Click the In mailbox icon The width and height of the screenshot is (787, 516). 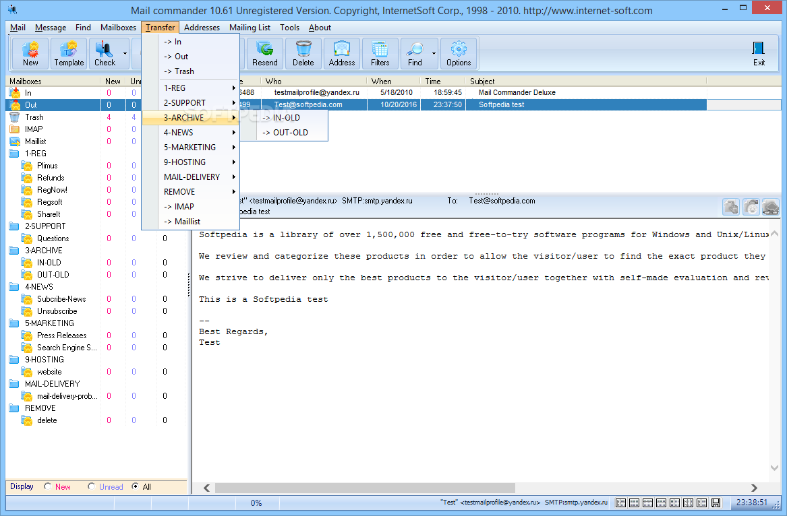pos(15,93)
